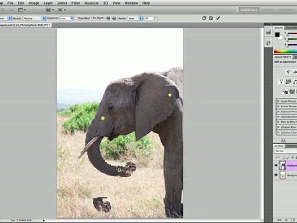Select the puppet pin on the elephant's ear
The width and height of the screenshot is (297, 223).
(x=170, y=95)
